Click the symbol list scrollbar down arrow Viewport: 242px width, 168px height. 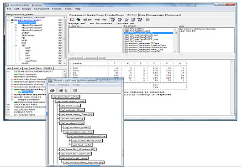175,51
